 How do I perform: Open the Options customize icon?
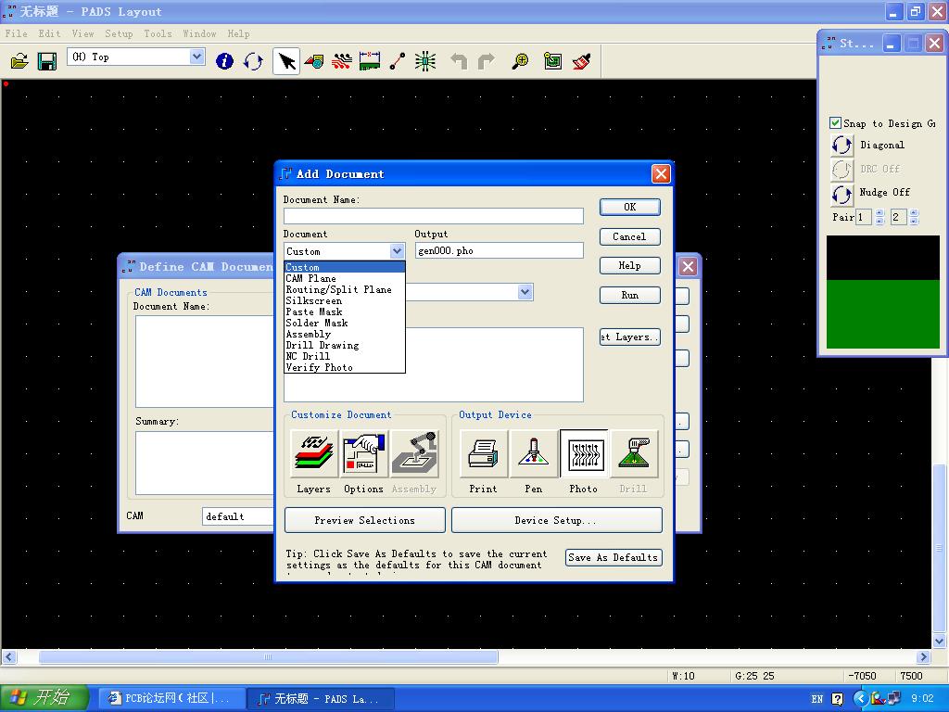coord(363,454)
